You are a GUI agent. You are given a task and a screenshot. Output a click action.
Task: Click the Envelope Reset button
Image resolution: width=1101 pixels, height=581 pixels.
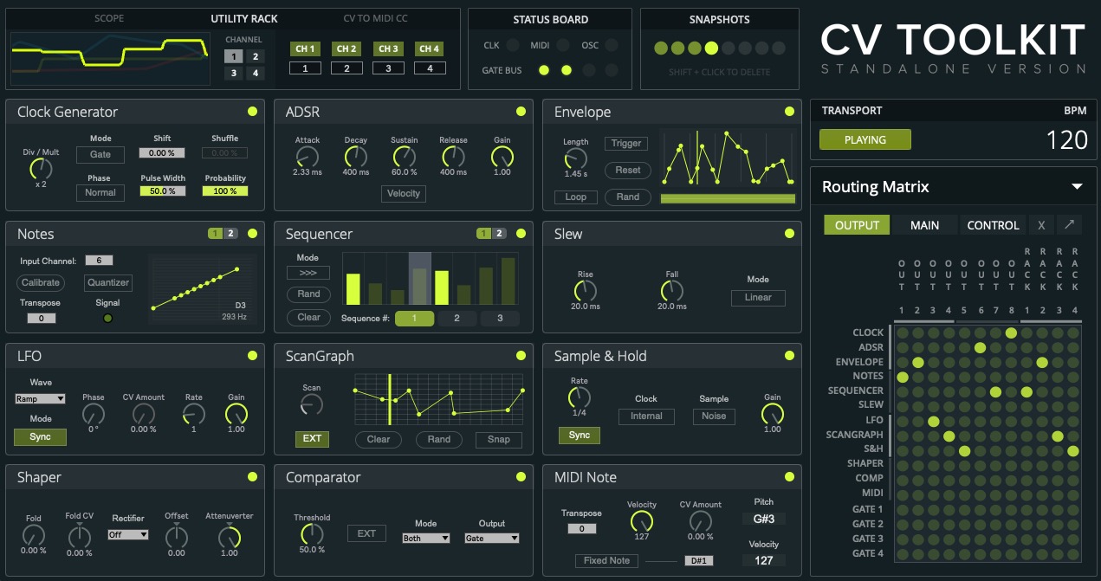coord(627,170)
